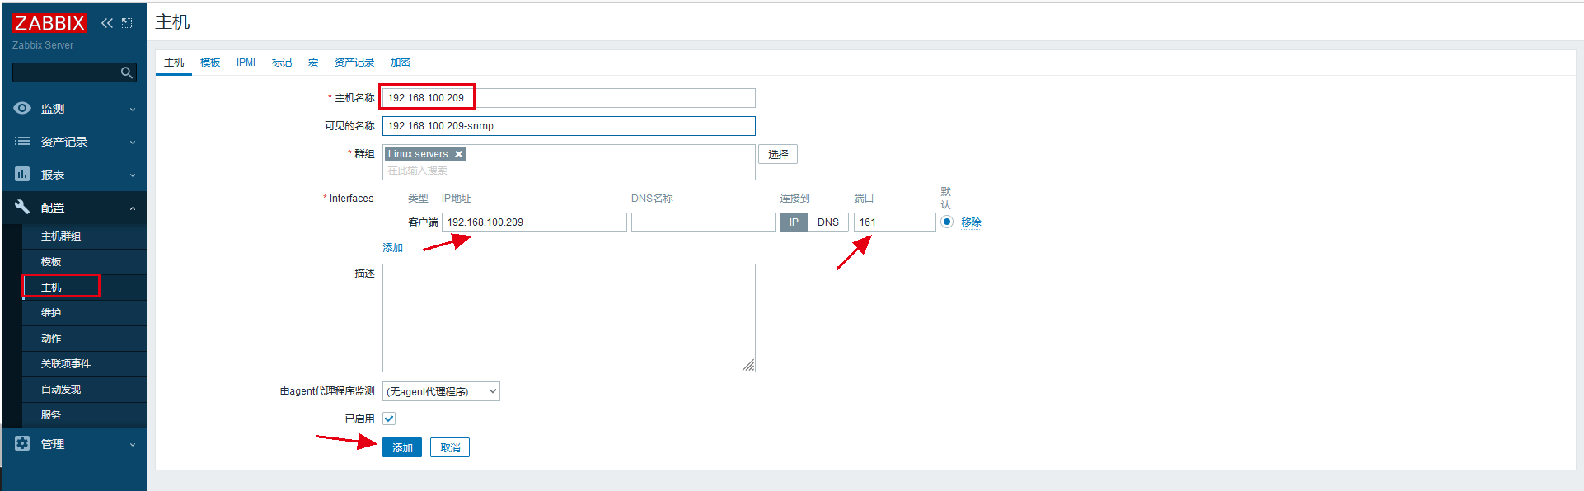Select the default interface radio button
The width and height of the screenshot is (1584, 491).
click(x=947, y=222)
